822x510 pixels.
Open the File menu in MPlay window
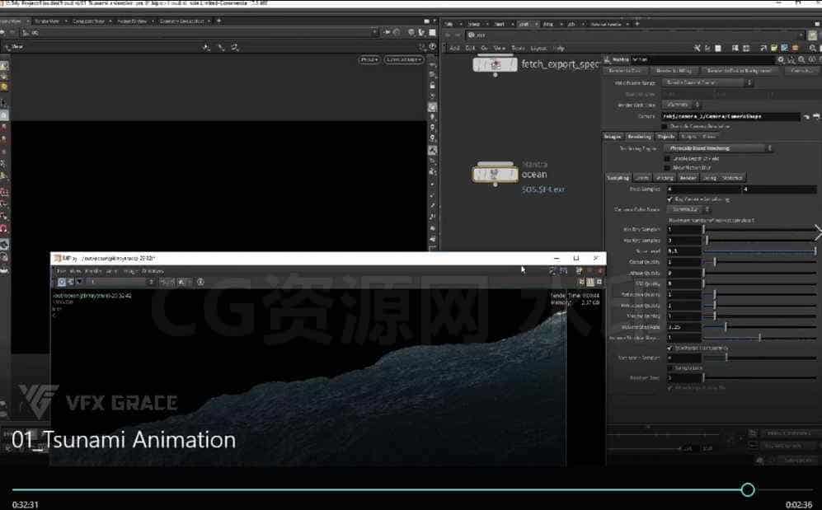(61, 271)
